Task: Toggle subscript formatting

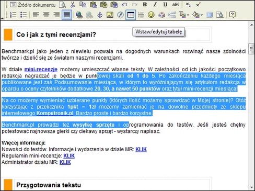Action: coord(188,5)
